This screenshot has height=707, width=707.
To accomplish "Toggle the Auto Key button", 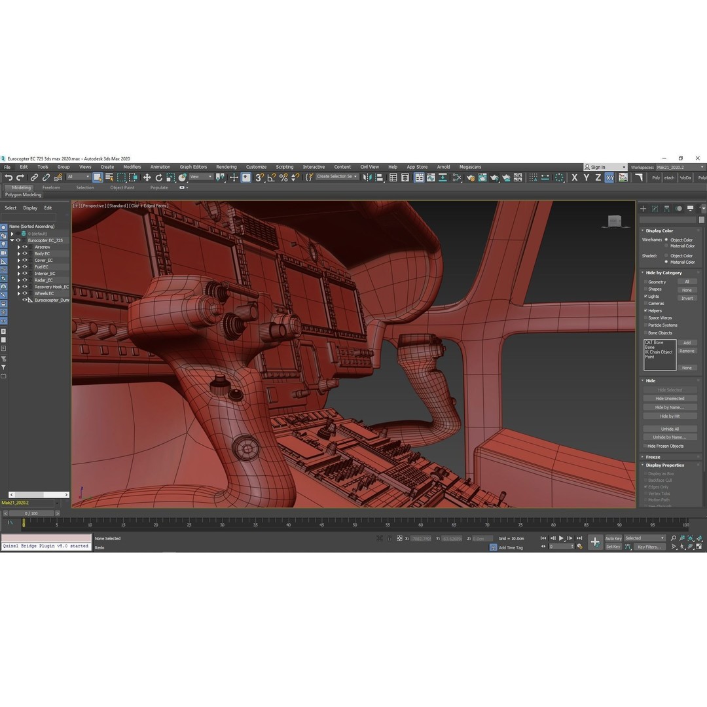I will click(x=613, y=538).
